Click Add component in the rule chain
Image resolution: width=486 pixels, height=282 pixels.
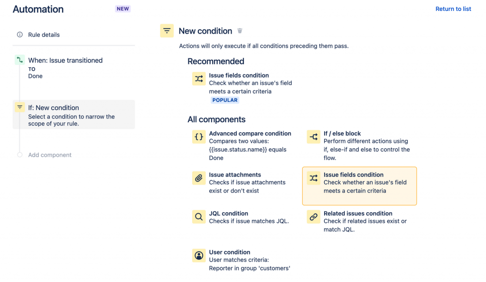click(x=49, y=155)
